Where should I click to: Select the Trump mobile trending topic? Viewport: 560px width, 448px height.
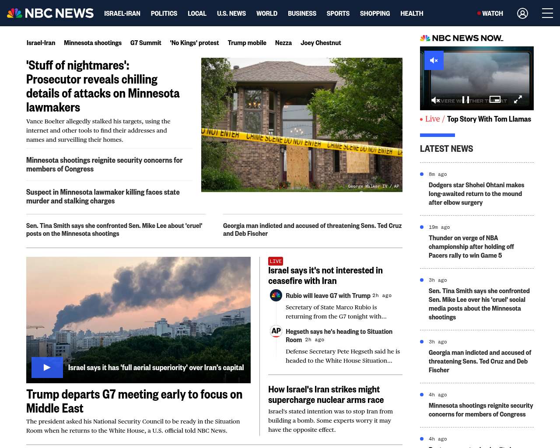247,42
